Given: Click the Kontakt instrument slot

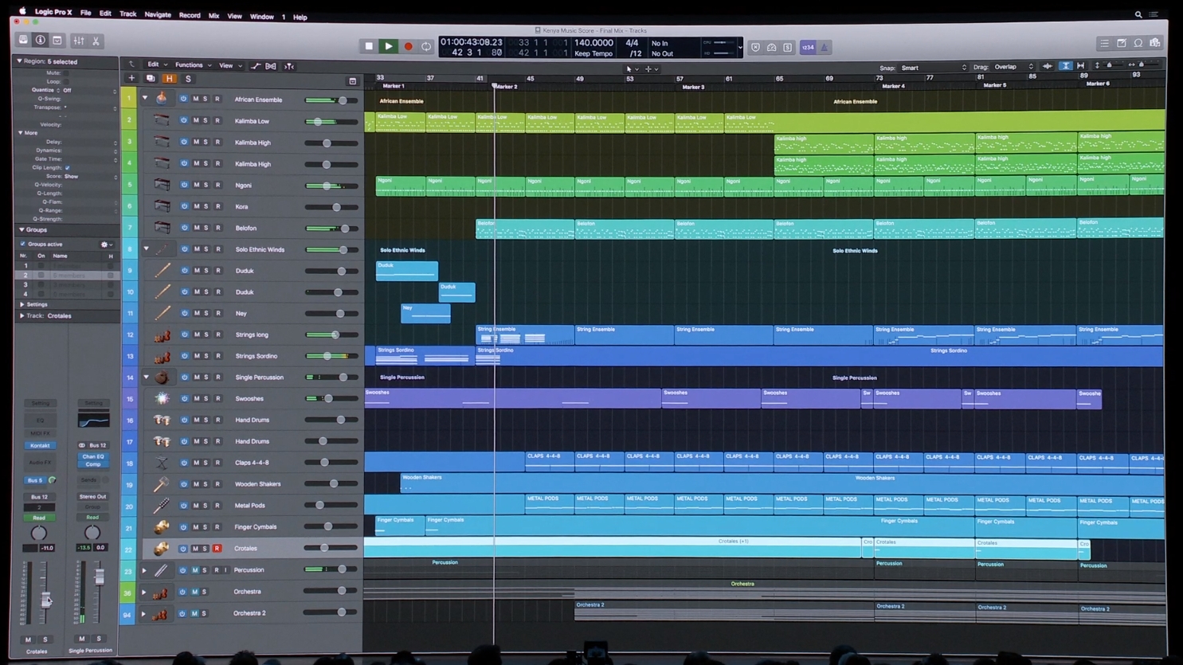Looking at the screenshot, I should (40, 445).
